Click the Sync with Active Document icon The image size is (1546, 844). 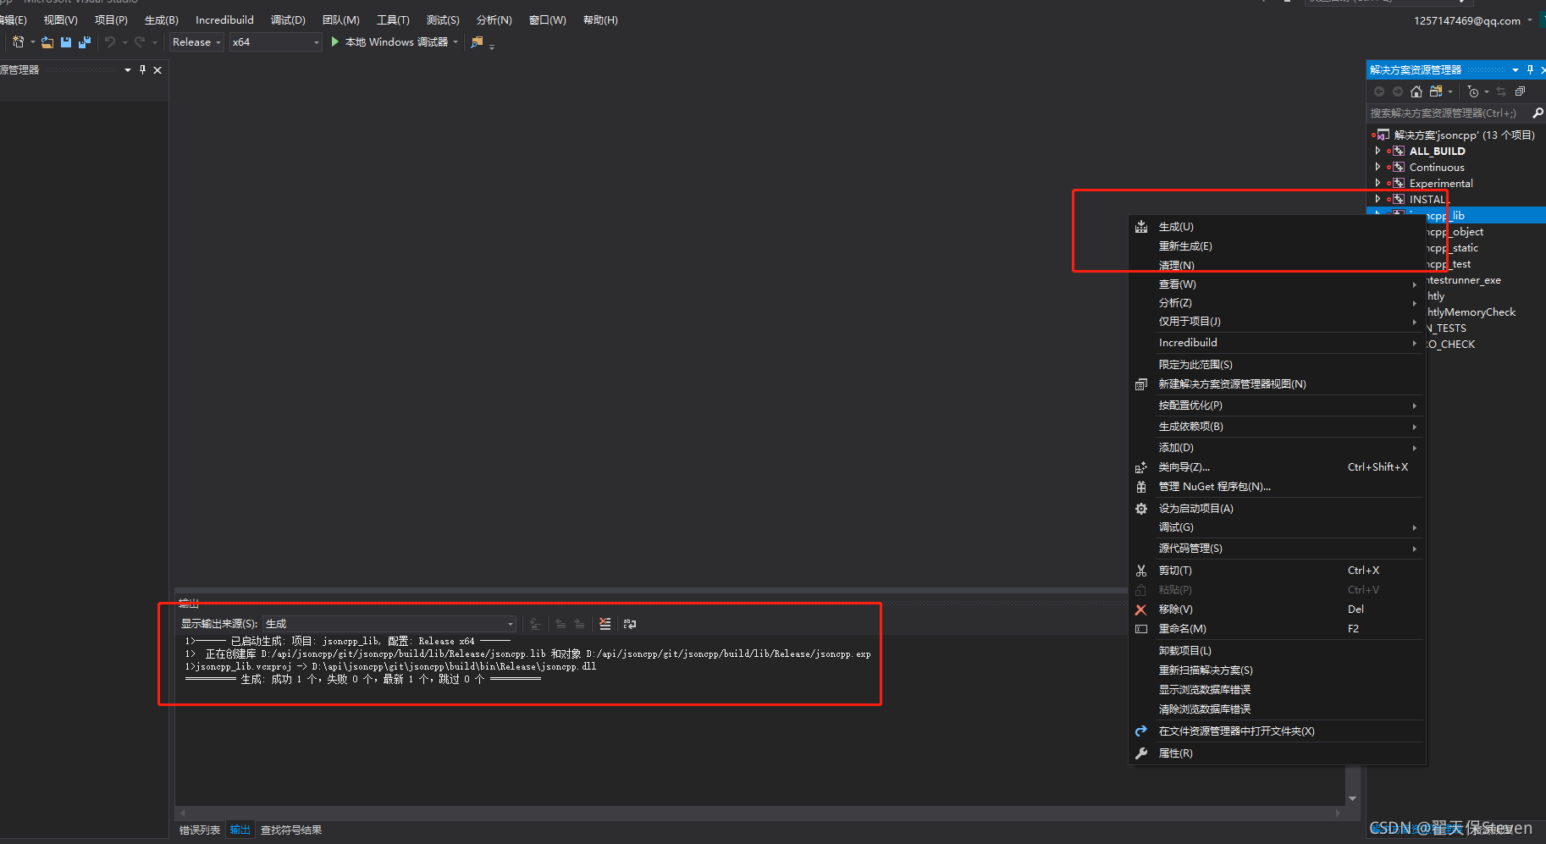(1501, 91)
